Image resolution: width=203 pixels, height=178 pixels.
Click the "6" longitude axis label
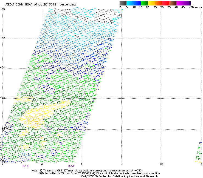(82, 164)
